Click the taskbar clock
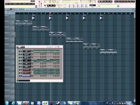 (130, 103)
